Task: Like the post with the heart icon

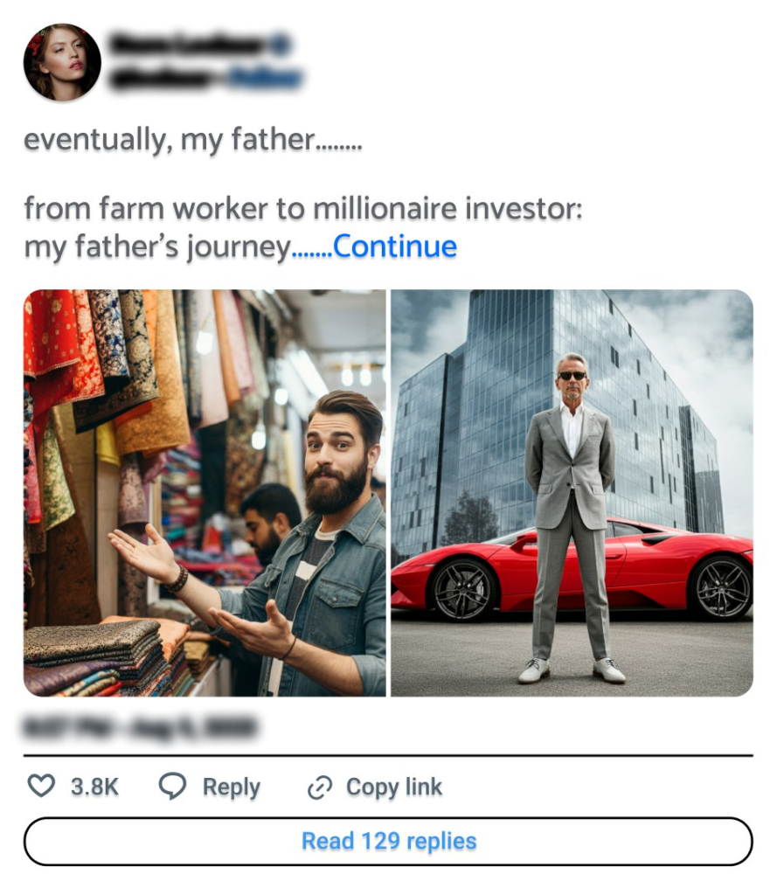Action: (x=41, y=787)
